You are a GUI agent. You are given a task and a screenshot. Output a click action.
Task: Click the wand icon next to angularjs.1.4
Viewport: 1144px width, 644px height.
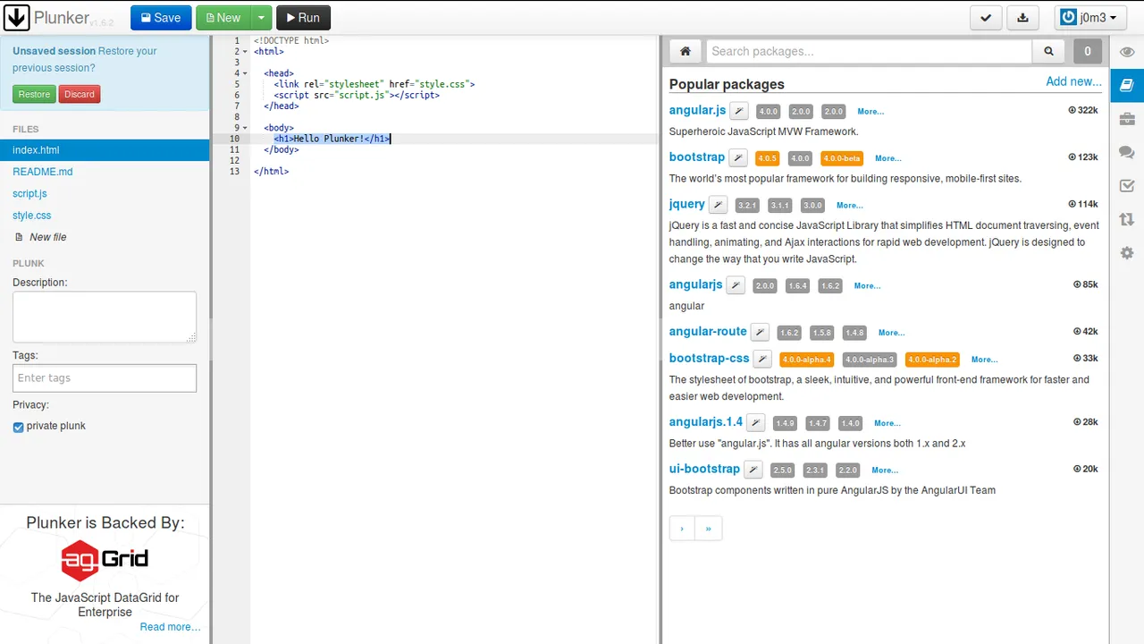click(x=756, y=423)
